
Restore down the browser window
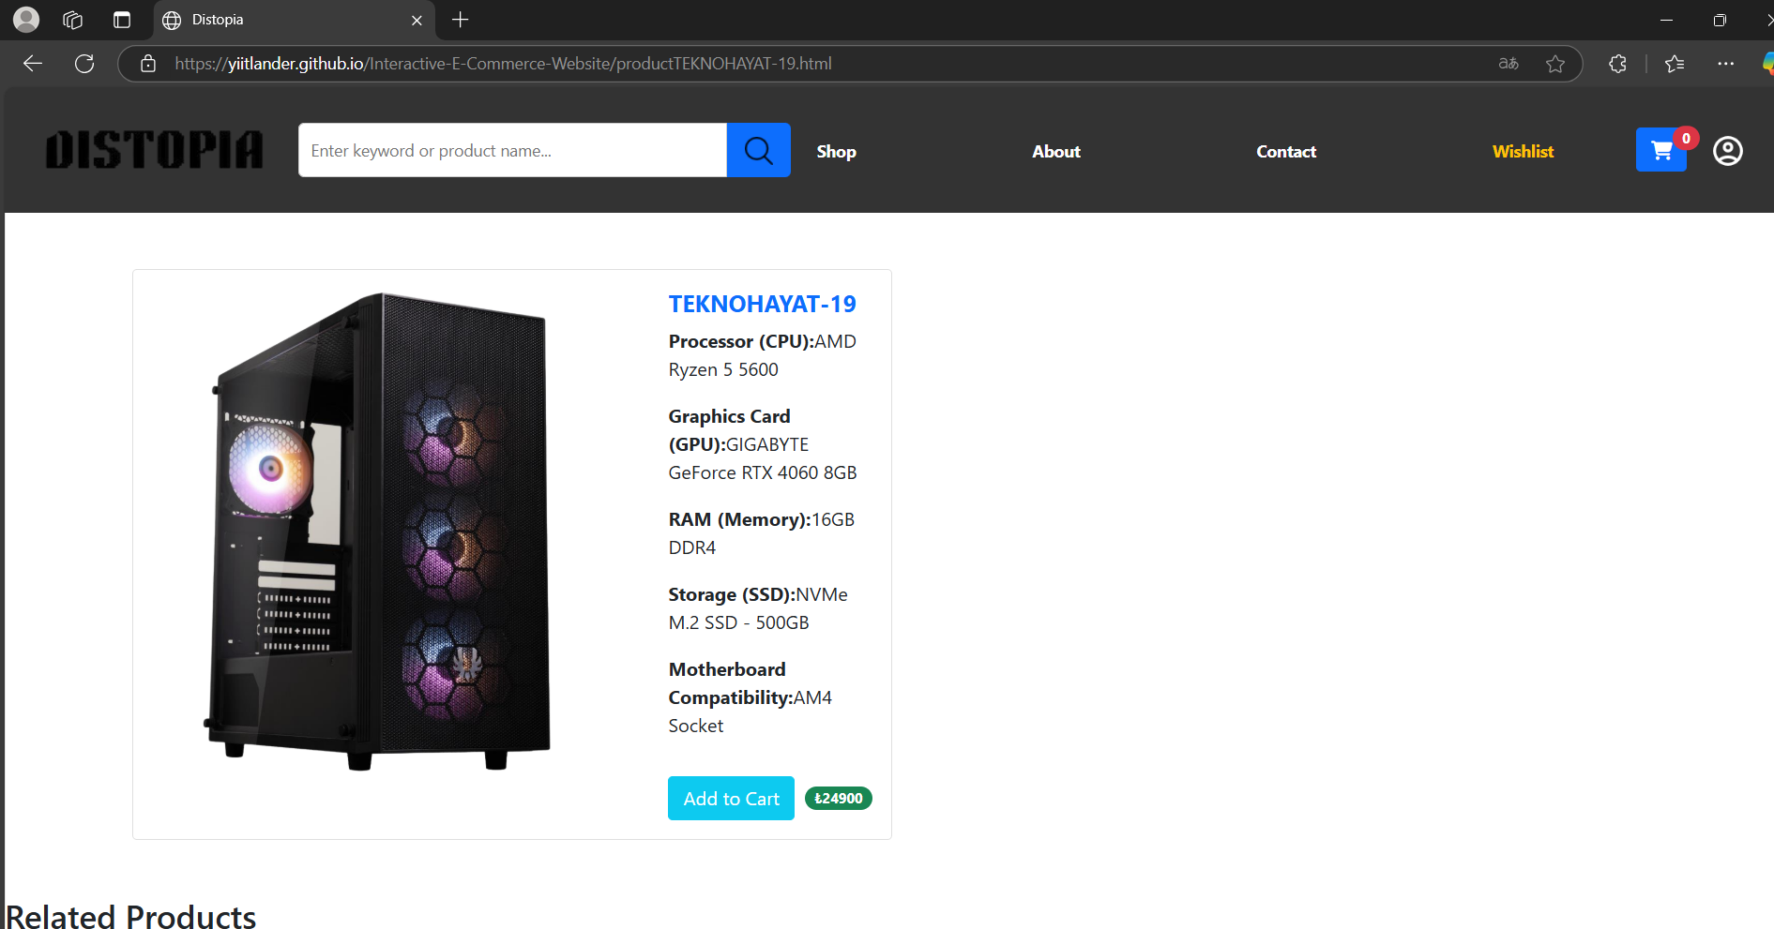point(1720,20)
